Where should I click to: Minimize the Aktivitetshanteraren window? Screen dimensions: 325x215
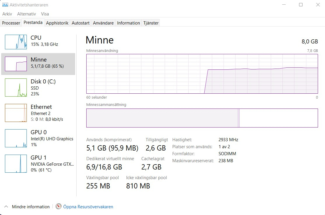(x=284, y=5)
